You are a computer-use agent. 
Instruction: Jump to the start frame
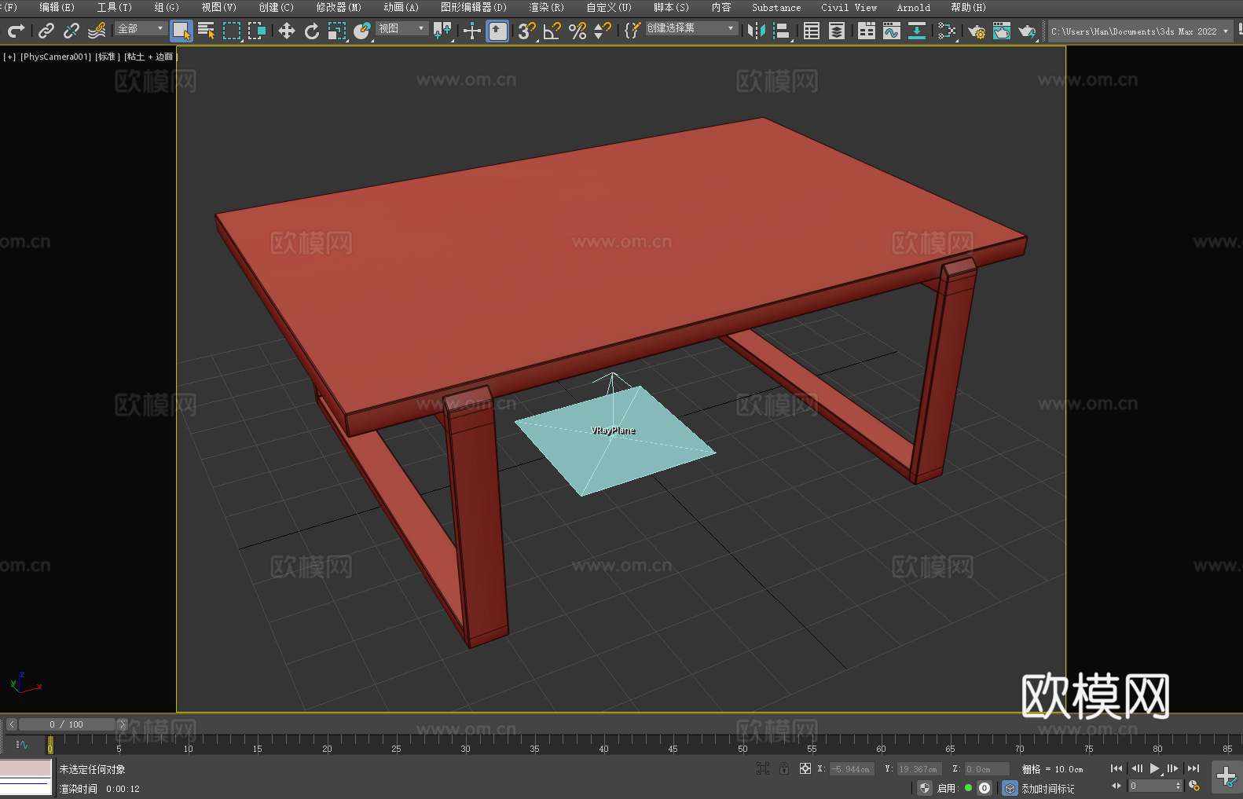pyautogui.click(x=1116, y=768)
